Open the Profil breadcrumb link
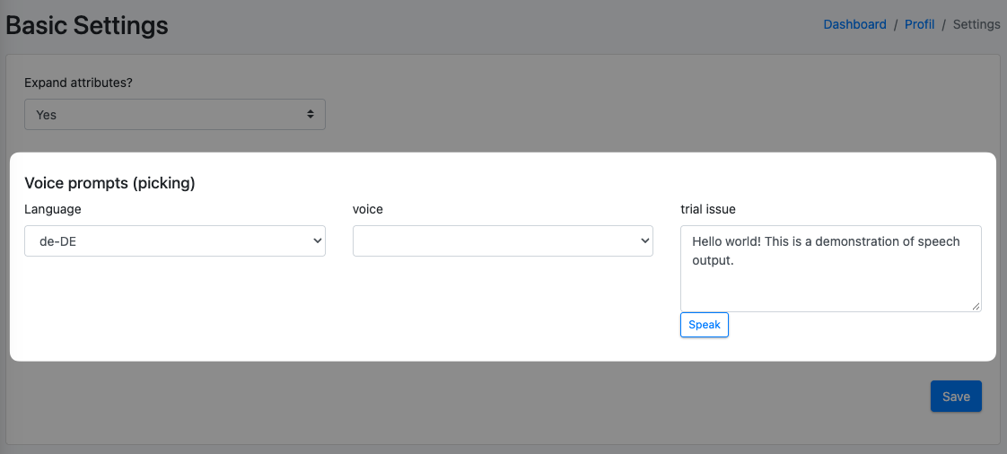 click(920, 24)
